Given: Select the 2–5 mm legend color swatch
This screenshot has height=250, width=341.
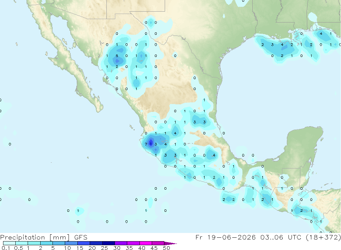Looking at the screenshot, I should click(46, 243).
